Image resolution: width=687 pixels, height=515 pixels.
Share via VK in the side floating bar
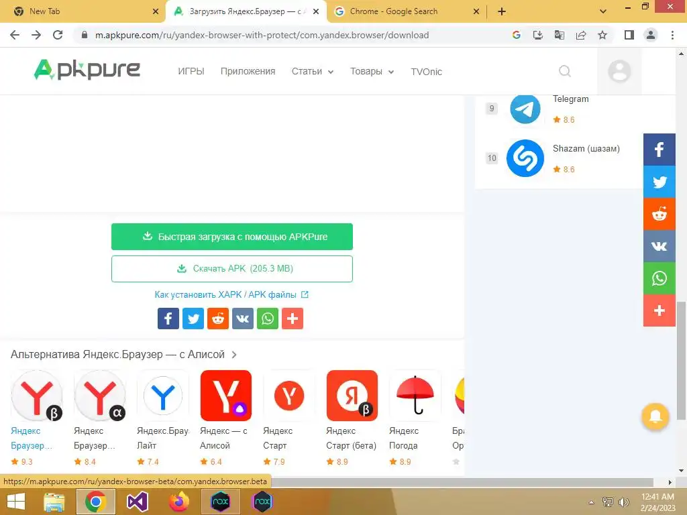tap(659, 246)
